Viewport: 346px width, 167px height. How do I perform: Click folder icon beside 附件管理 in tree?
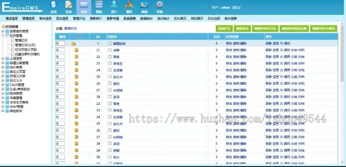[x=7, y=94]
